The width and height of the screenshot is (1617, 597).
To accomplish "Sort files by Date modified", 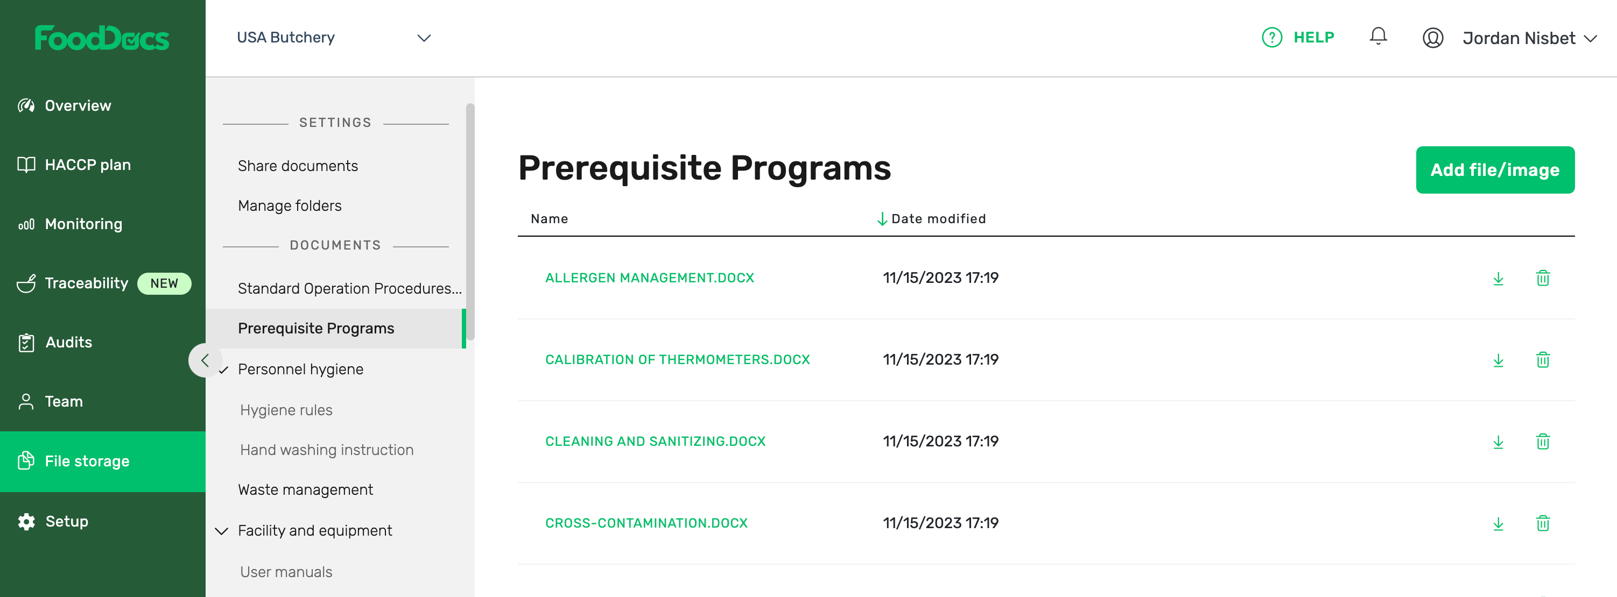I will pos(938,219).
